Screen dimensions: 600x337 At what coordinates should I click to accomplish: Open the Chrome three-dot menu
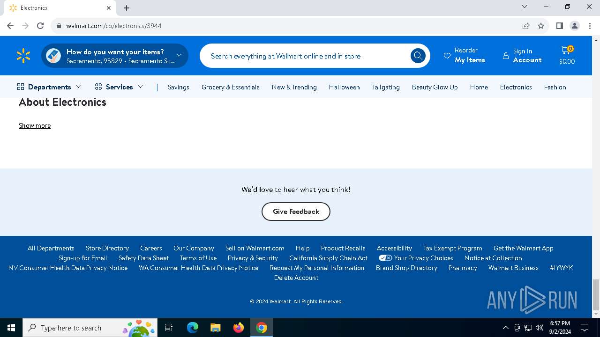590,26
